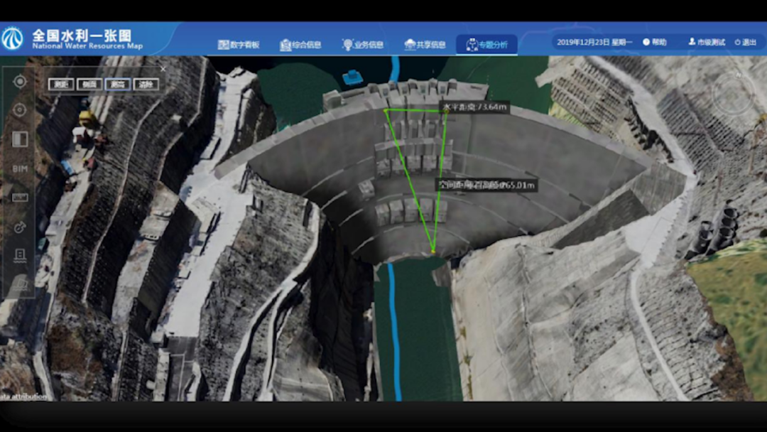This screenshot has width=767, height=432.
Task: Close the measurement tool panel
Action: [163, 69]
